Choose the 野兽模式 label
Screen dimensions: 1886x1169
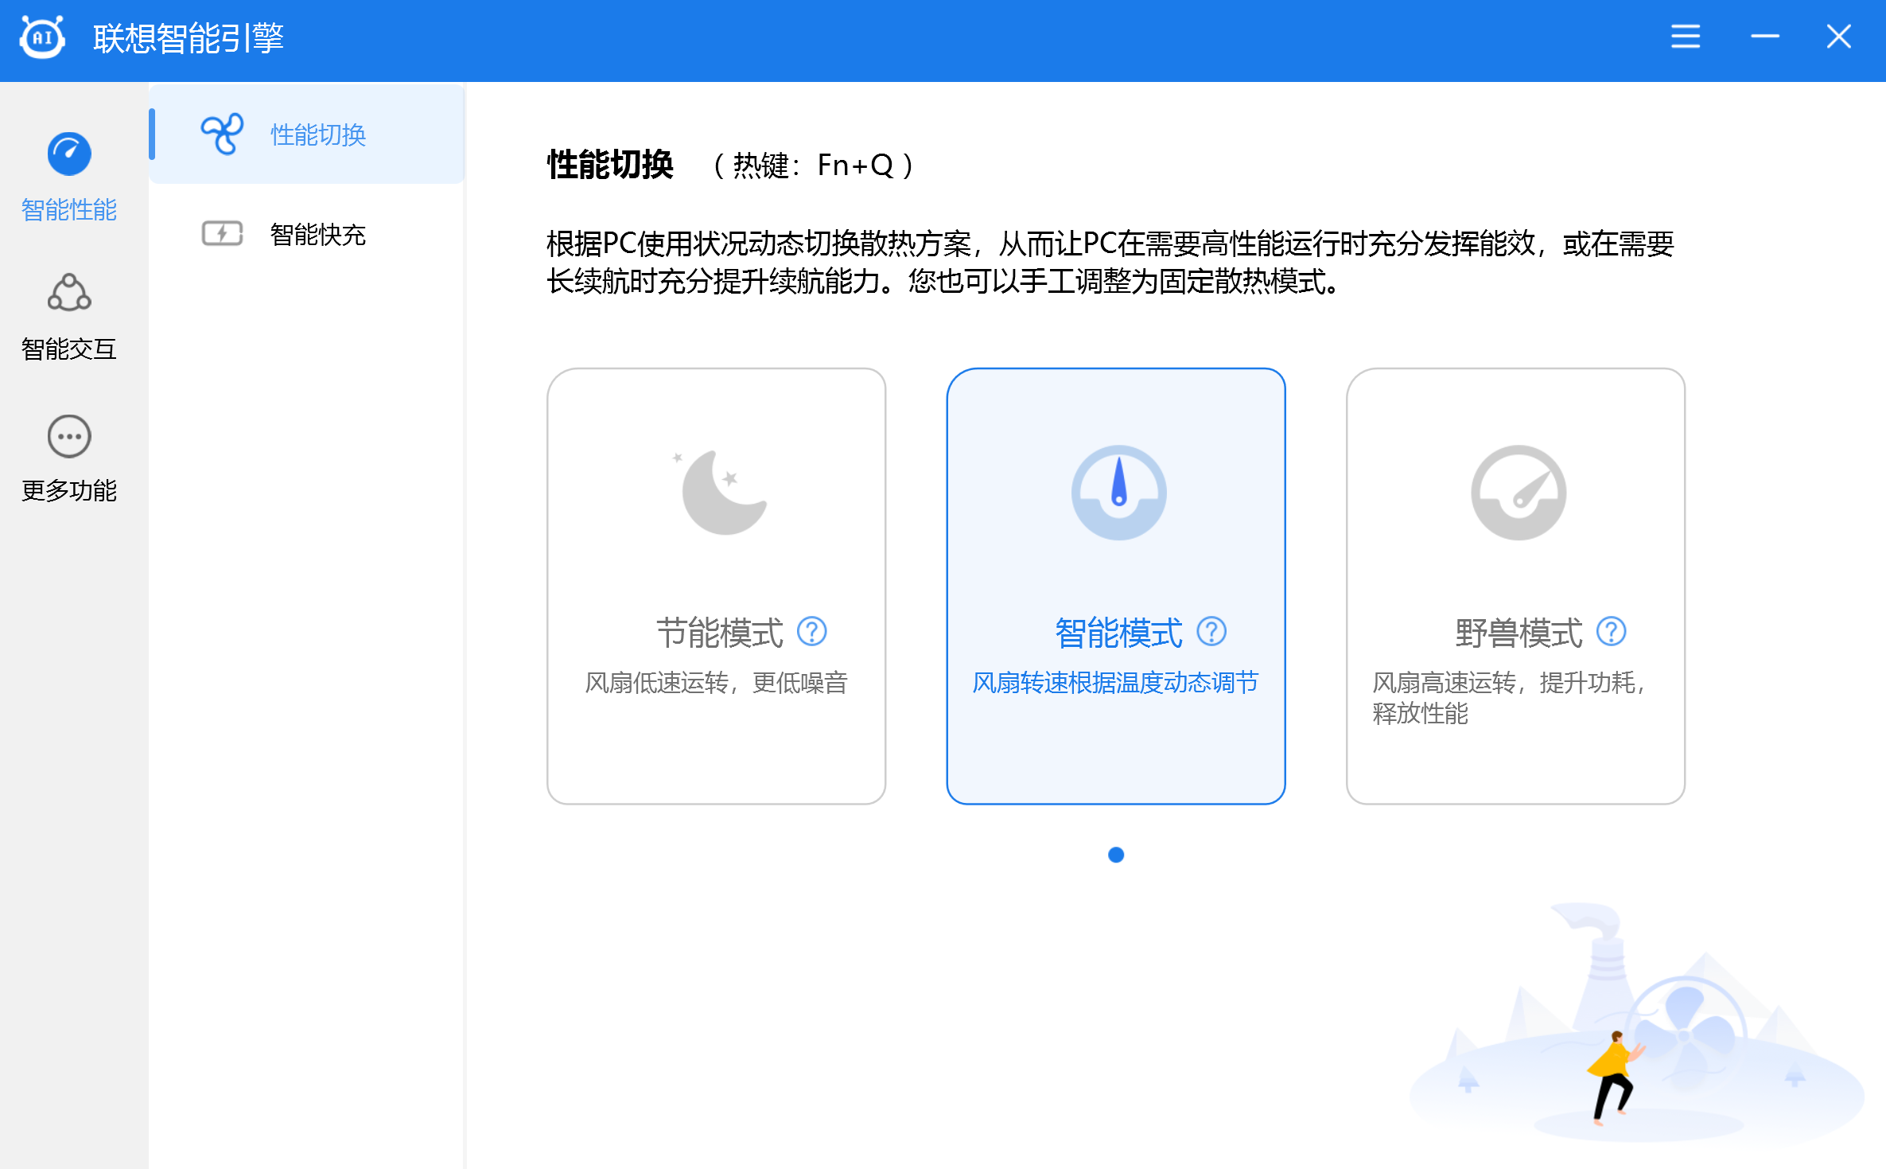[1519, 633]
